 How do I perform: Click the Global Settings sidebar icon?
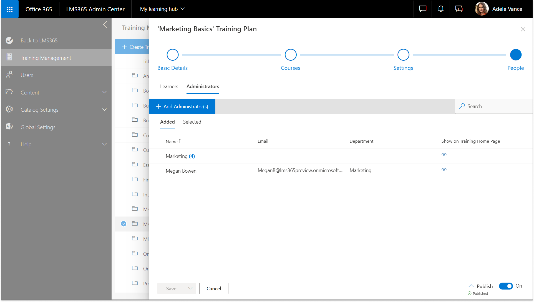coord(9,127)
